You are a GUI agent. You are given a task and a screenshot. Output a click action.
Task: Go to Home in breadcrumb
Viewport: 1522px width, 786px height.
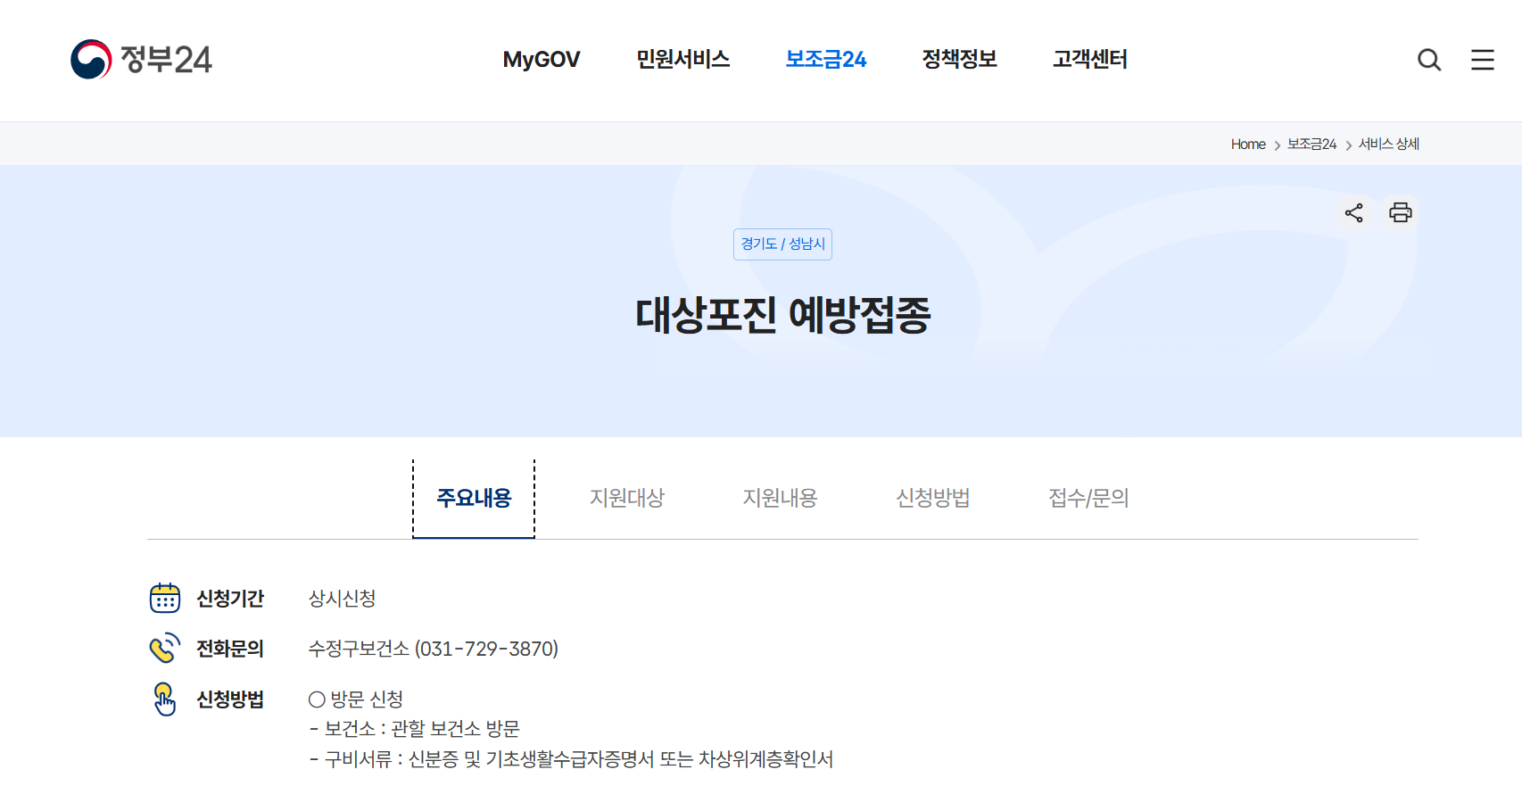1248,145
